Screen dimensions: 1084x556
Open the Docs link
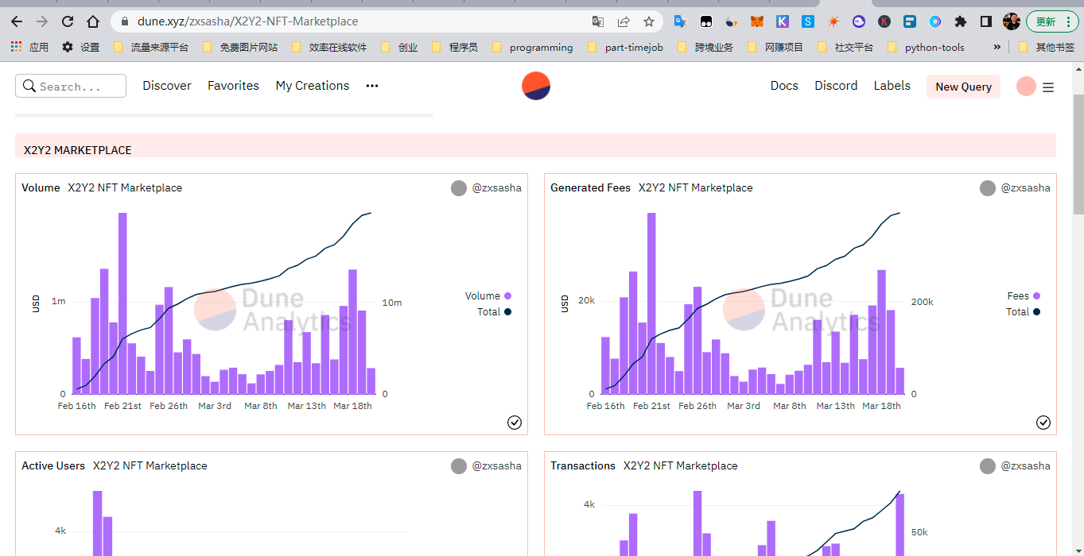pyautogui.click(x=784, y=86)
